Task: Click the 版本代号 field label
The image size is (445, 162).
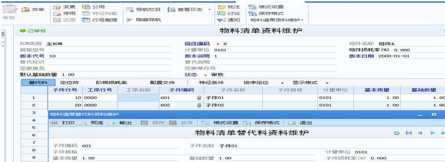Action: 32,56
